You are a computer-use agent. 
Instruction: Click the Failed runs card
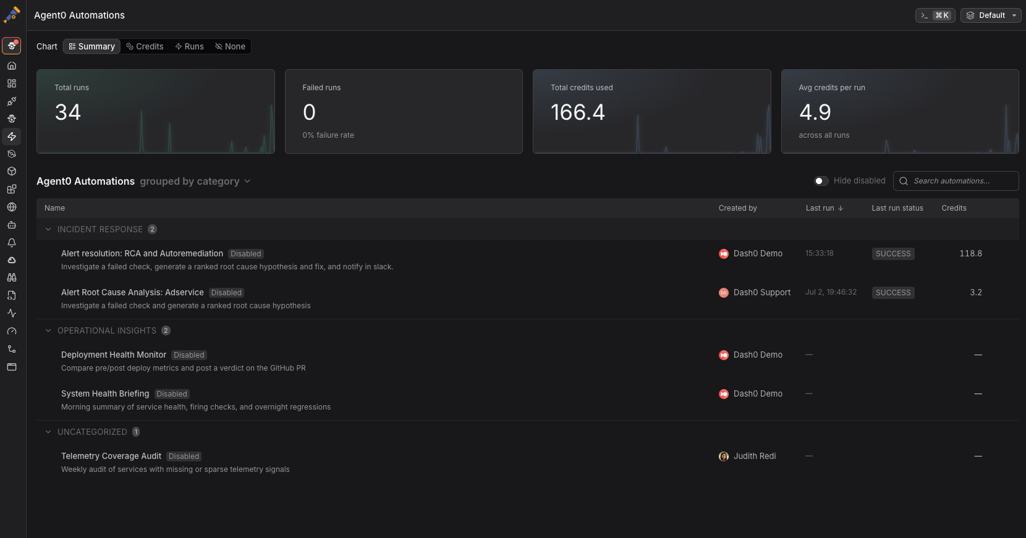tap(404, 111)
